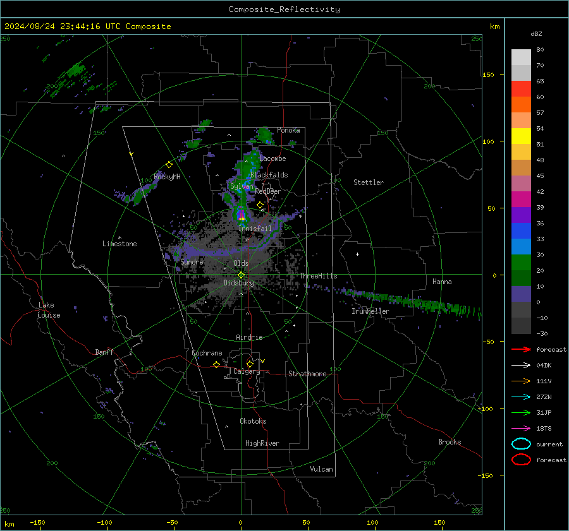Click yellow diamond marker beside RockyMH
Viewport: 569px width, 531px height.
pyautogui.click(x=169, y=165)
